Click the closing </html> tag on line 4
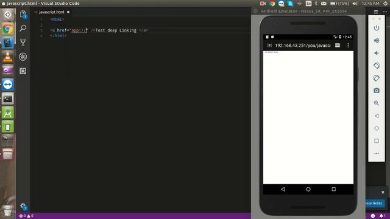This screenshot has width=390, height=219. click(x=58, y=36)
